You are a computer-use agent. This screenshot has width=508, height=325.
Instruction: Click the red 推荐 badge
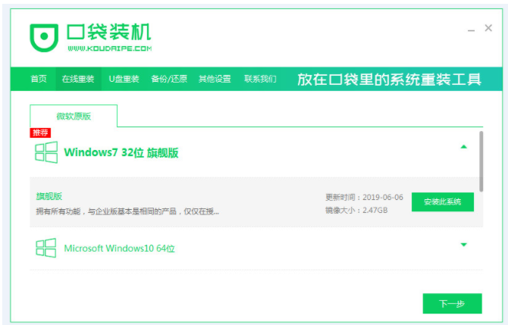(x=40, y=133)
